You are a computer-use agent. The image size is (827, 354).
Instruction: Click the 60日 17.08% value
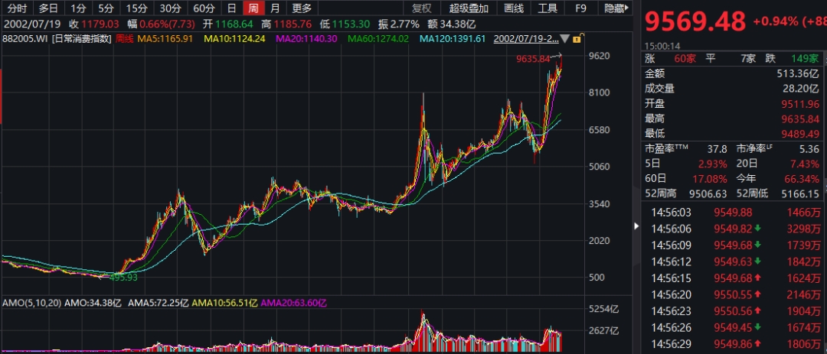coord(711,179)
